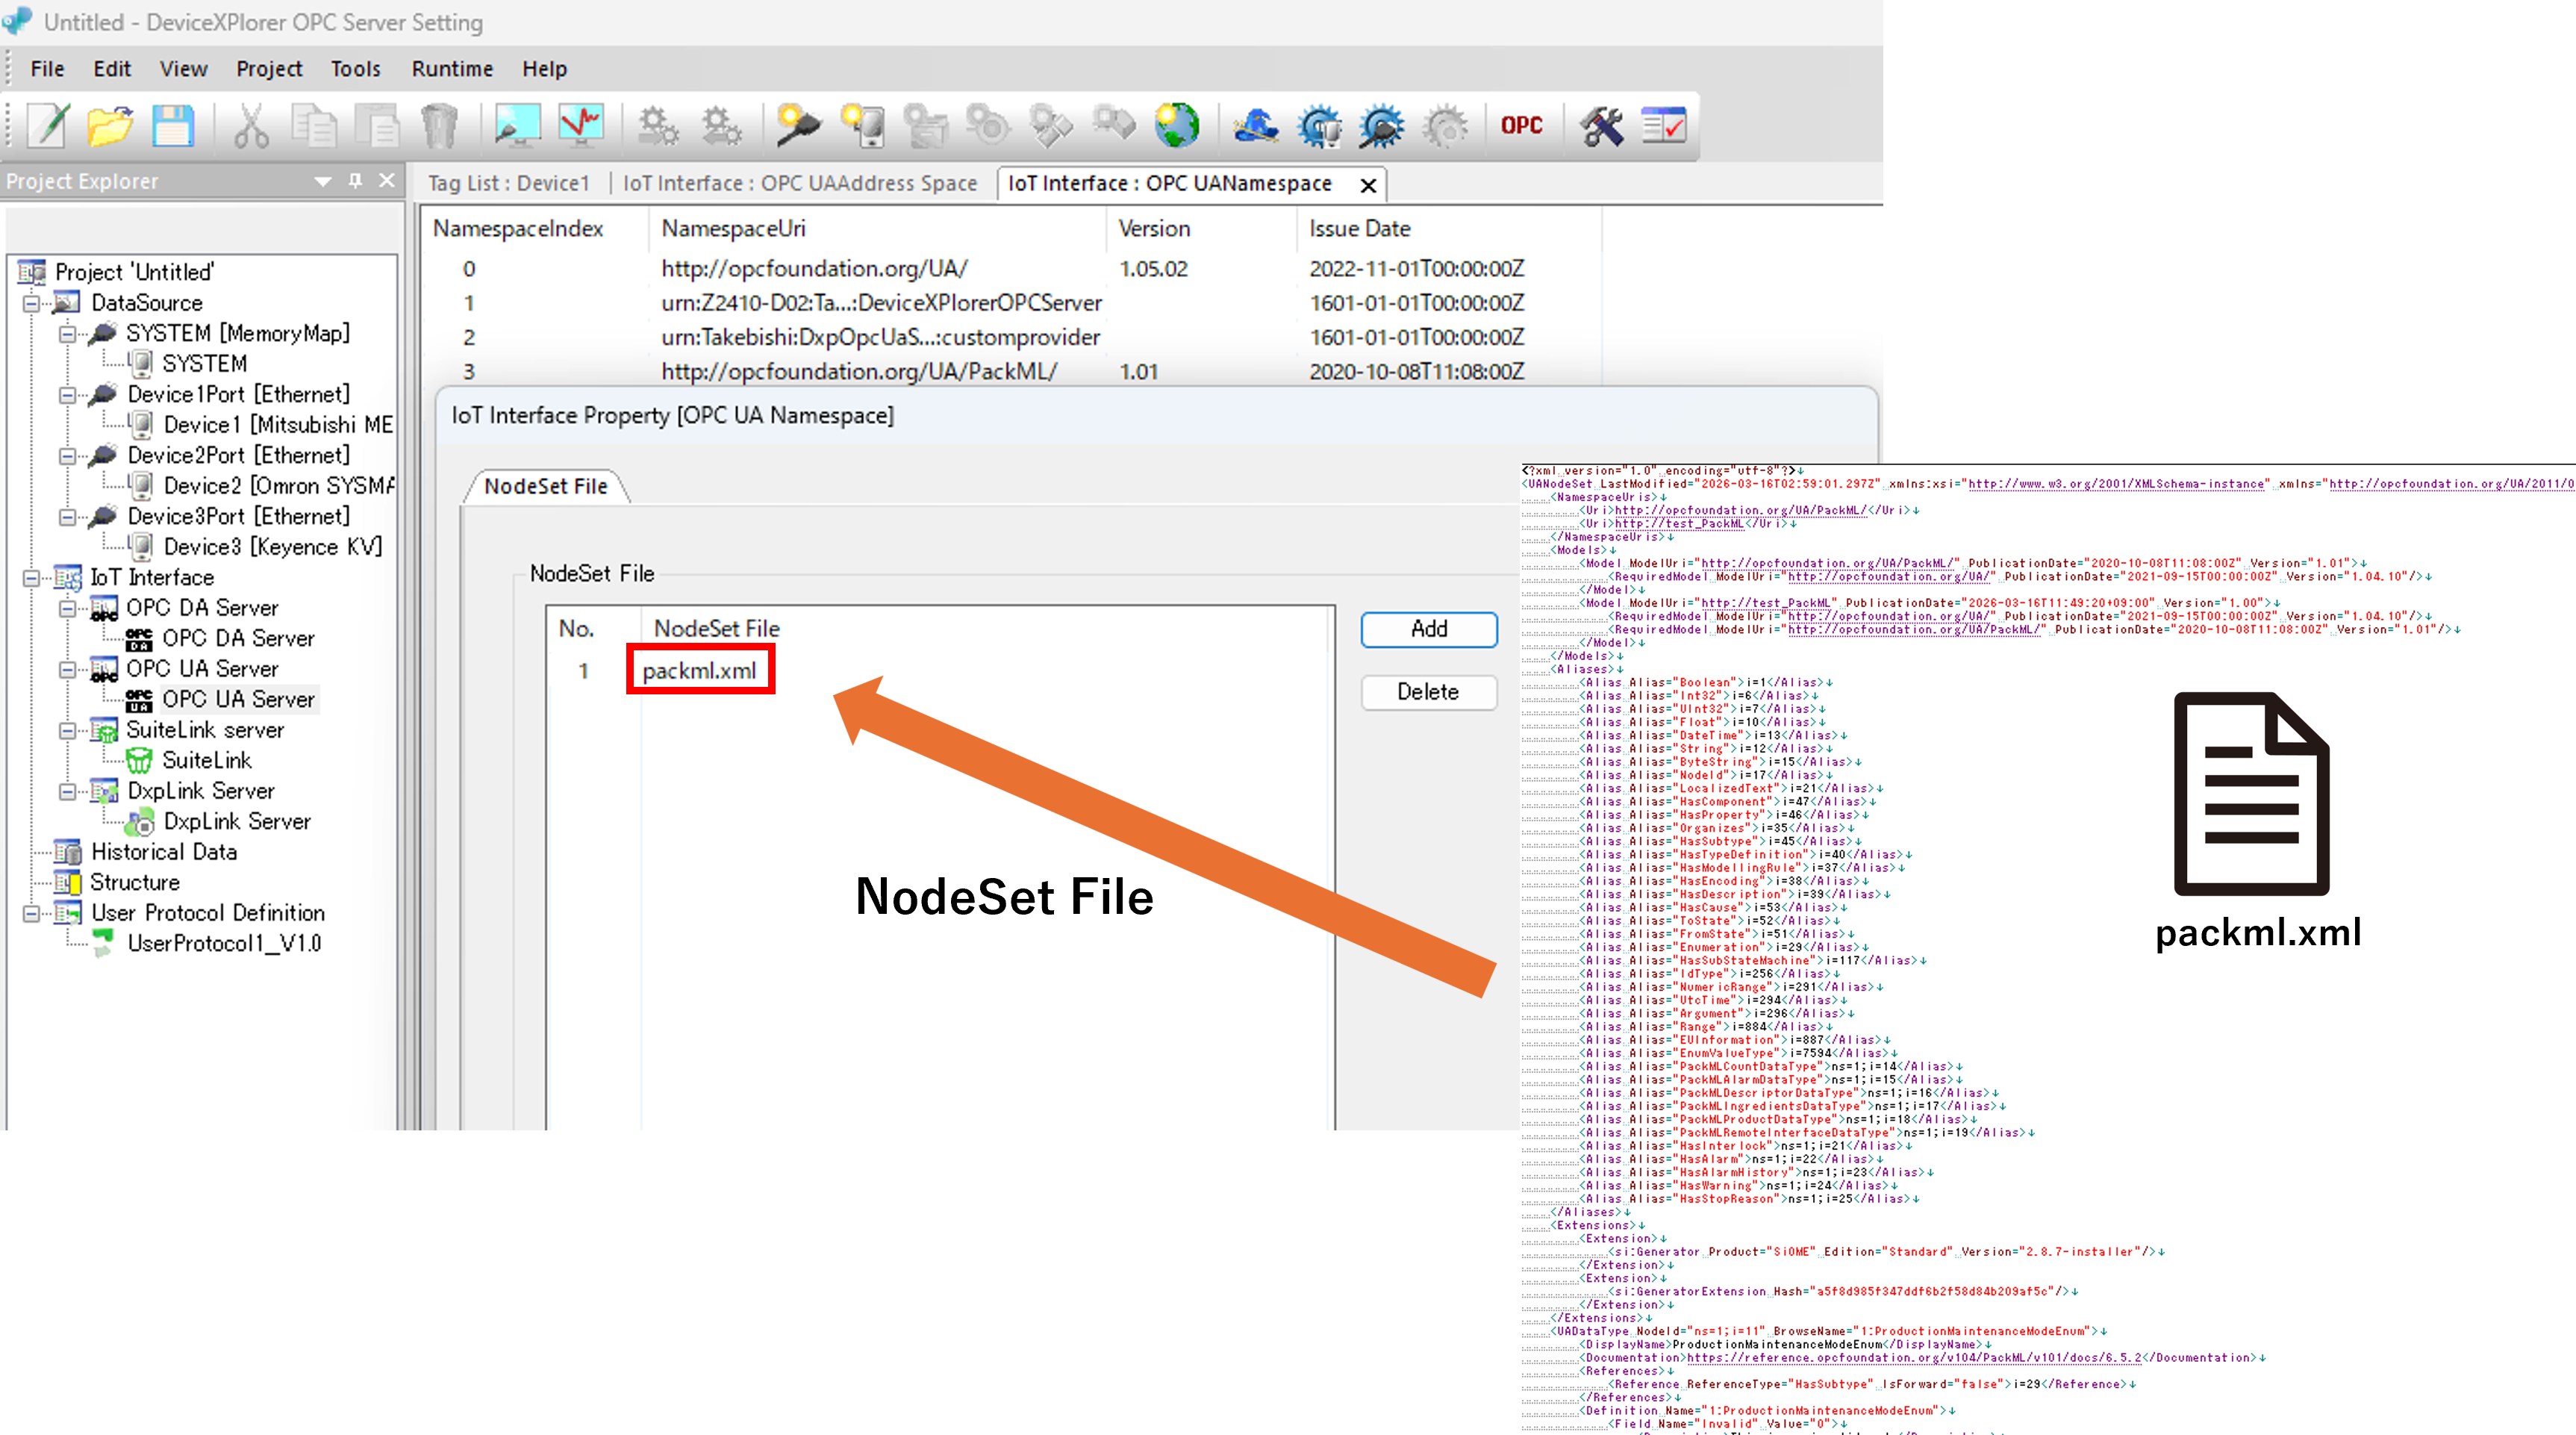2576x1435 pixels.
Task: Click the hammer and wrench tools icon
Action: coord(1601,126)
